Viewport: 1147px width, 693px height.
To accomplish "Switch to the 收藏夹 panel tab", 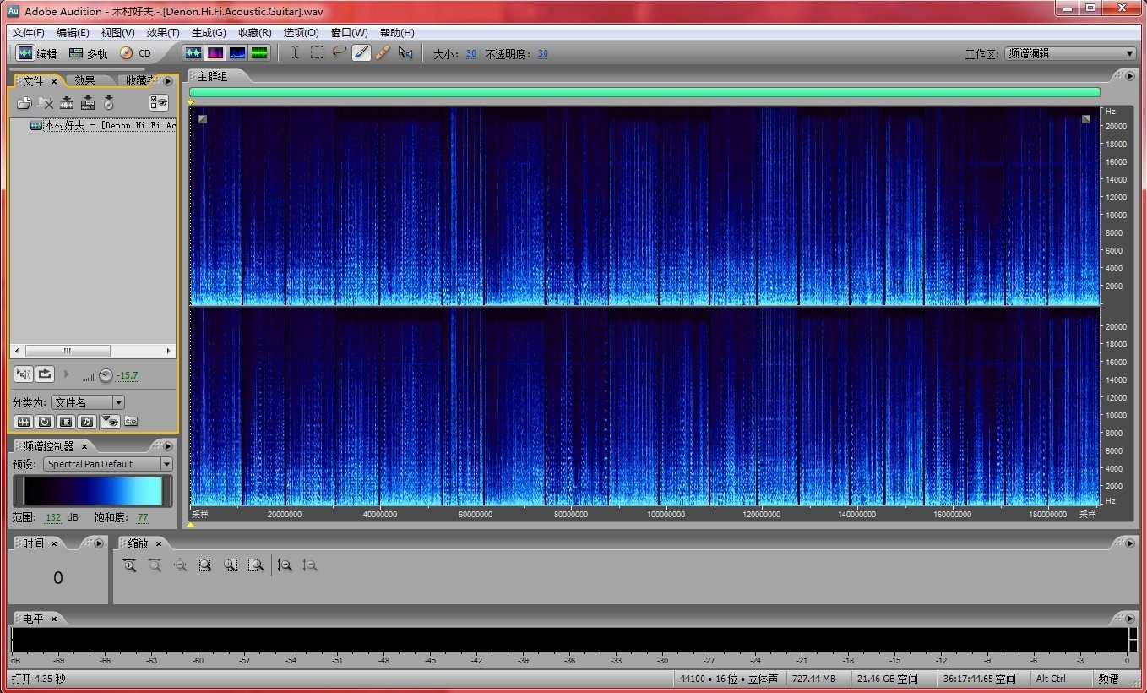I will click(138, 81).
